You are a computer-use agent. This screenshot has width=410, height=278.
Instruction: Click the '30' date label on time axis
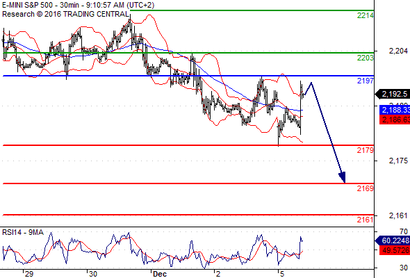pos(93,274)
